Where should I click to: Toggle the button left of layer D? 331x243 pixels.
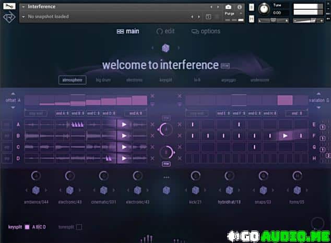7,158
